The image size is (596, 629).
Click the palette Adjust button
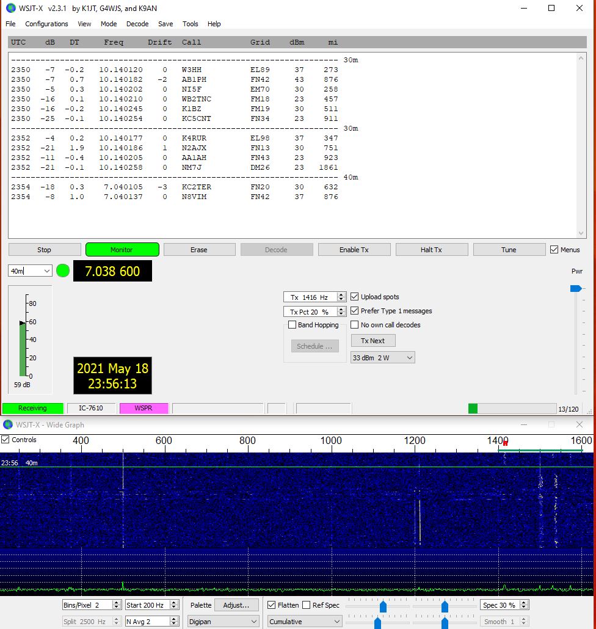(236, 605)
